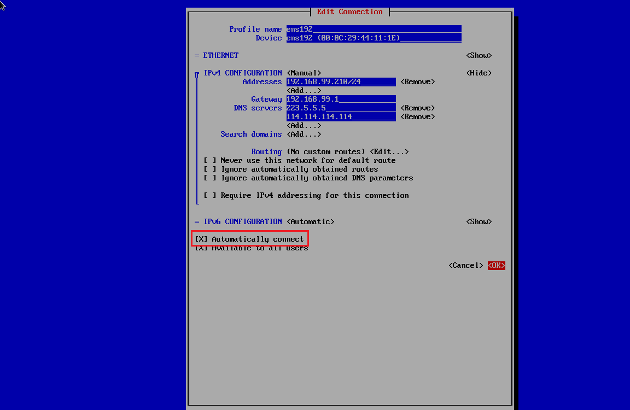Check Ignore automatically obtained routes
Screen dimensions: 630x410
[210, 169]
